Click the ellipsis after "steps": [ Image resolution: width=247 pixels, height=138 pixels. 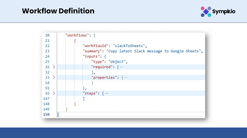coord(106,93)
